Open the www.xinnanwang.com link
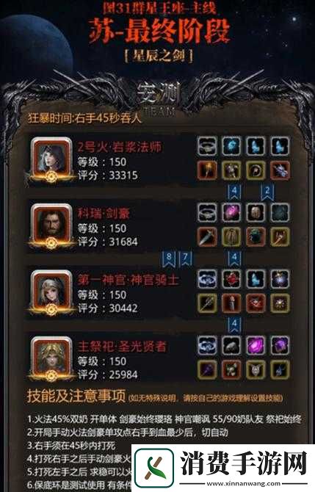The height and width of the screenshot is (492, 315). tap(245, 483)
